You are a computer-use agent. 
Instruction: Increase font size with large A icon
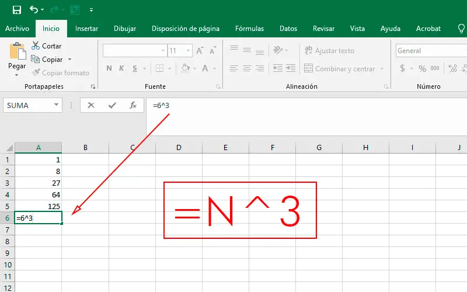200,50
